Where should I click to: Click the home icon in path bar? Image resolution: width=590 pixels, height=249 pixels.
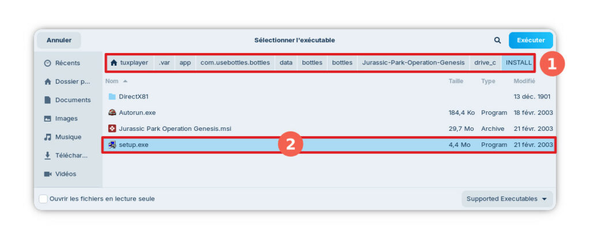(114, 62)
